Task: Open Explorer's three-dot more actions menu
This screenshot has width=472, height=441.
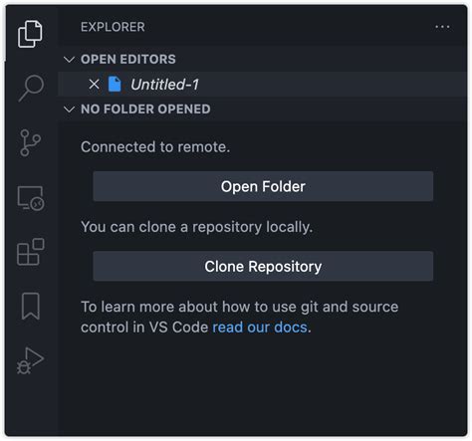Action: pos(442,27)
